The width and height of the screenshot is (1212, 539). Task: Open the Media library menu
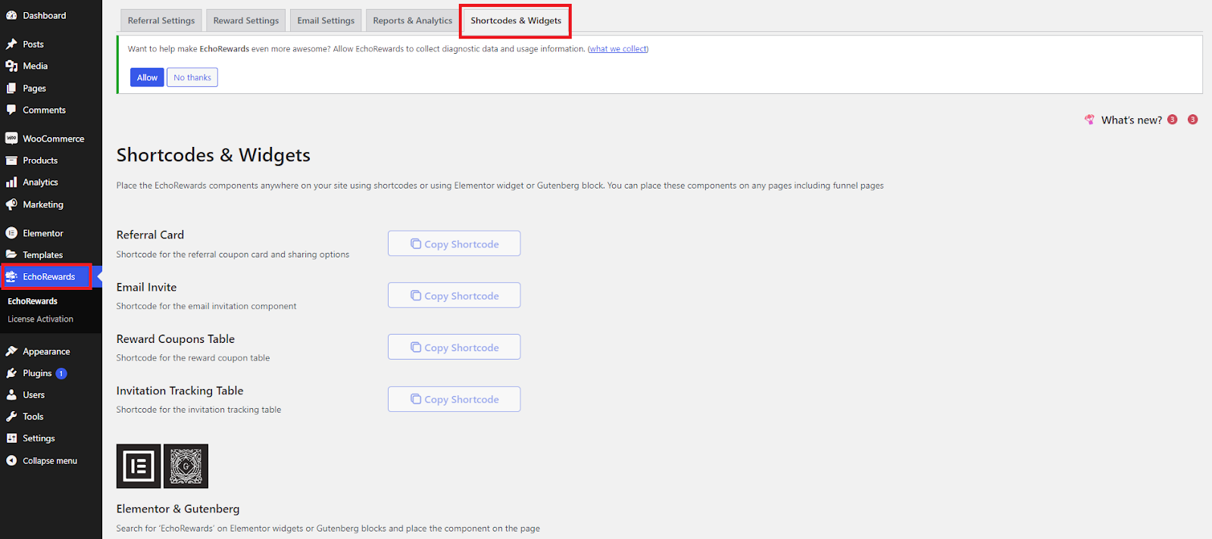click(x=35, y=66)
